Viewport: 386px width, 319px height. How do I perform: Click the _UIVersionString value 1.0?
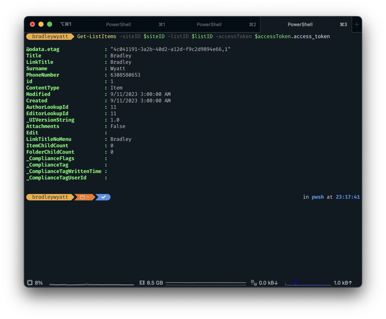[115, 120]
